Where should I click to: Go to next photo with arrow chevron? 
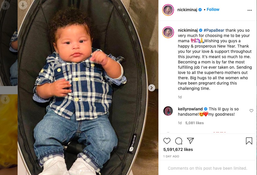pyautogui.click(x=152, y=88)
